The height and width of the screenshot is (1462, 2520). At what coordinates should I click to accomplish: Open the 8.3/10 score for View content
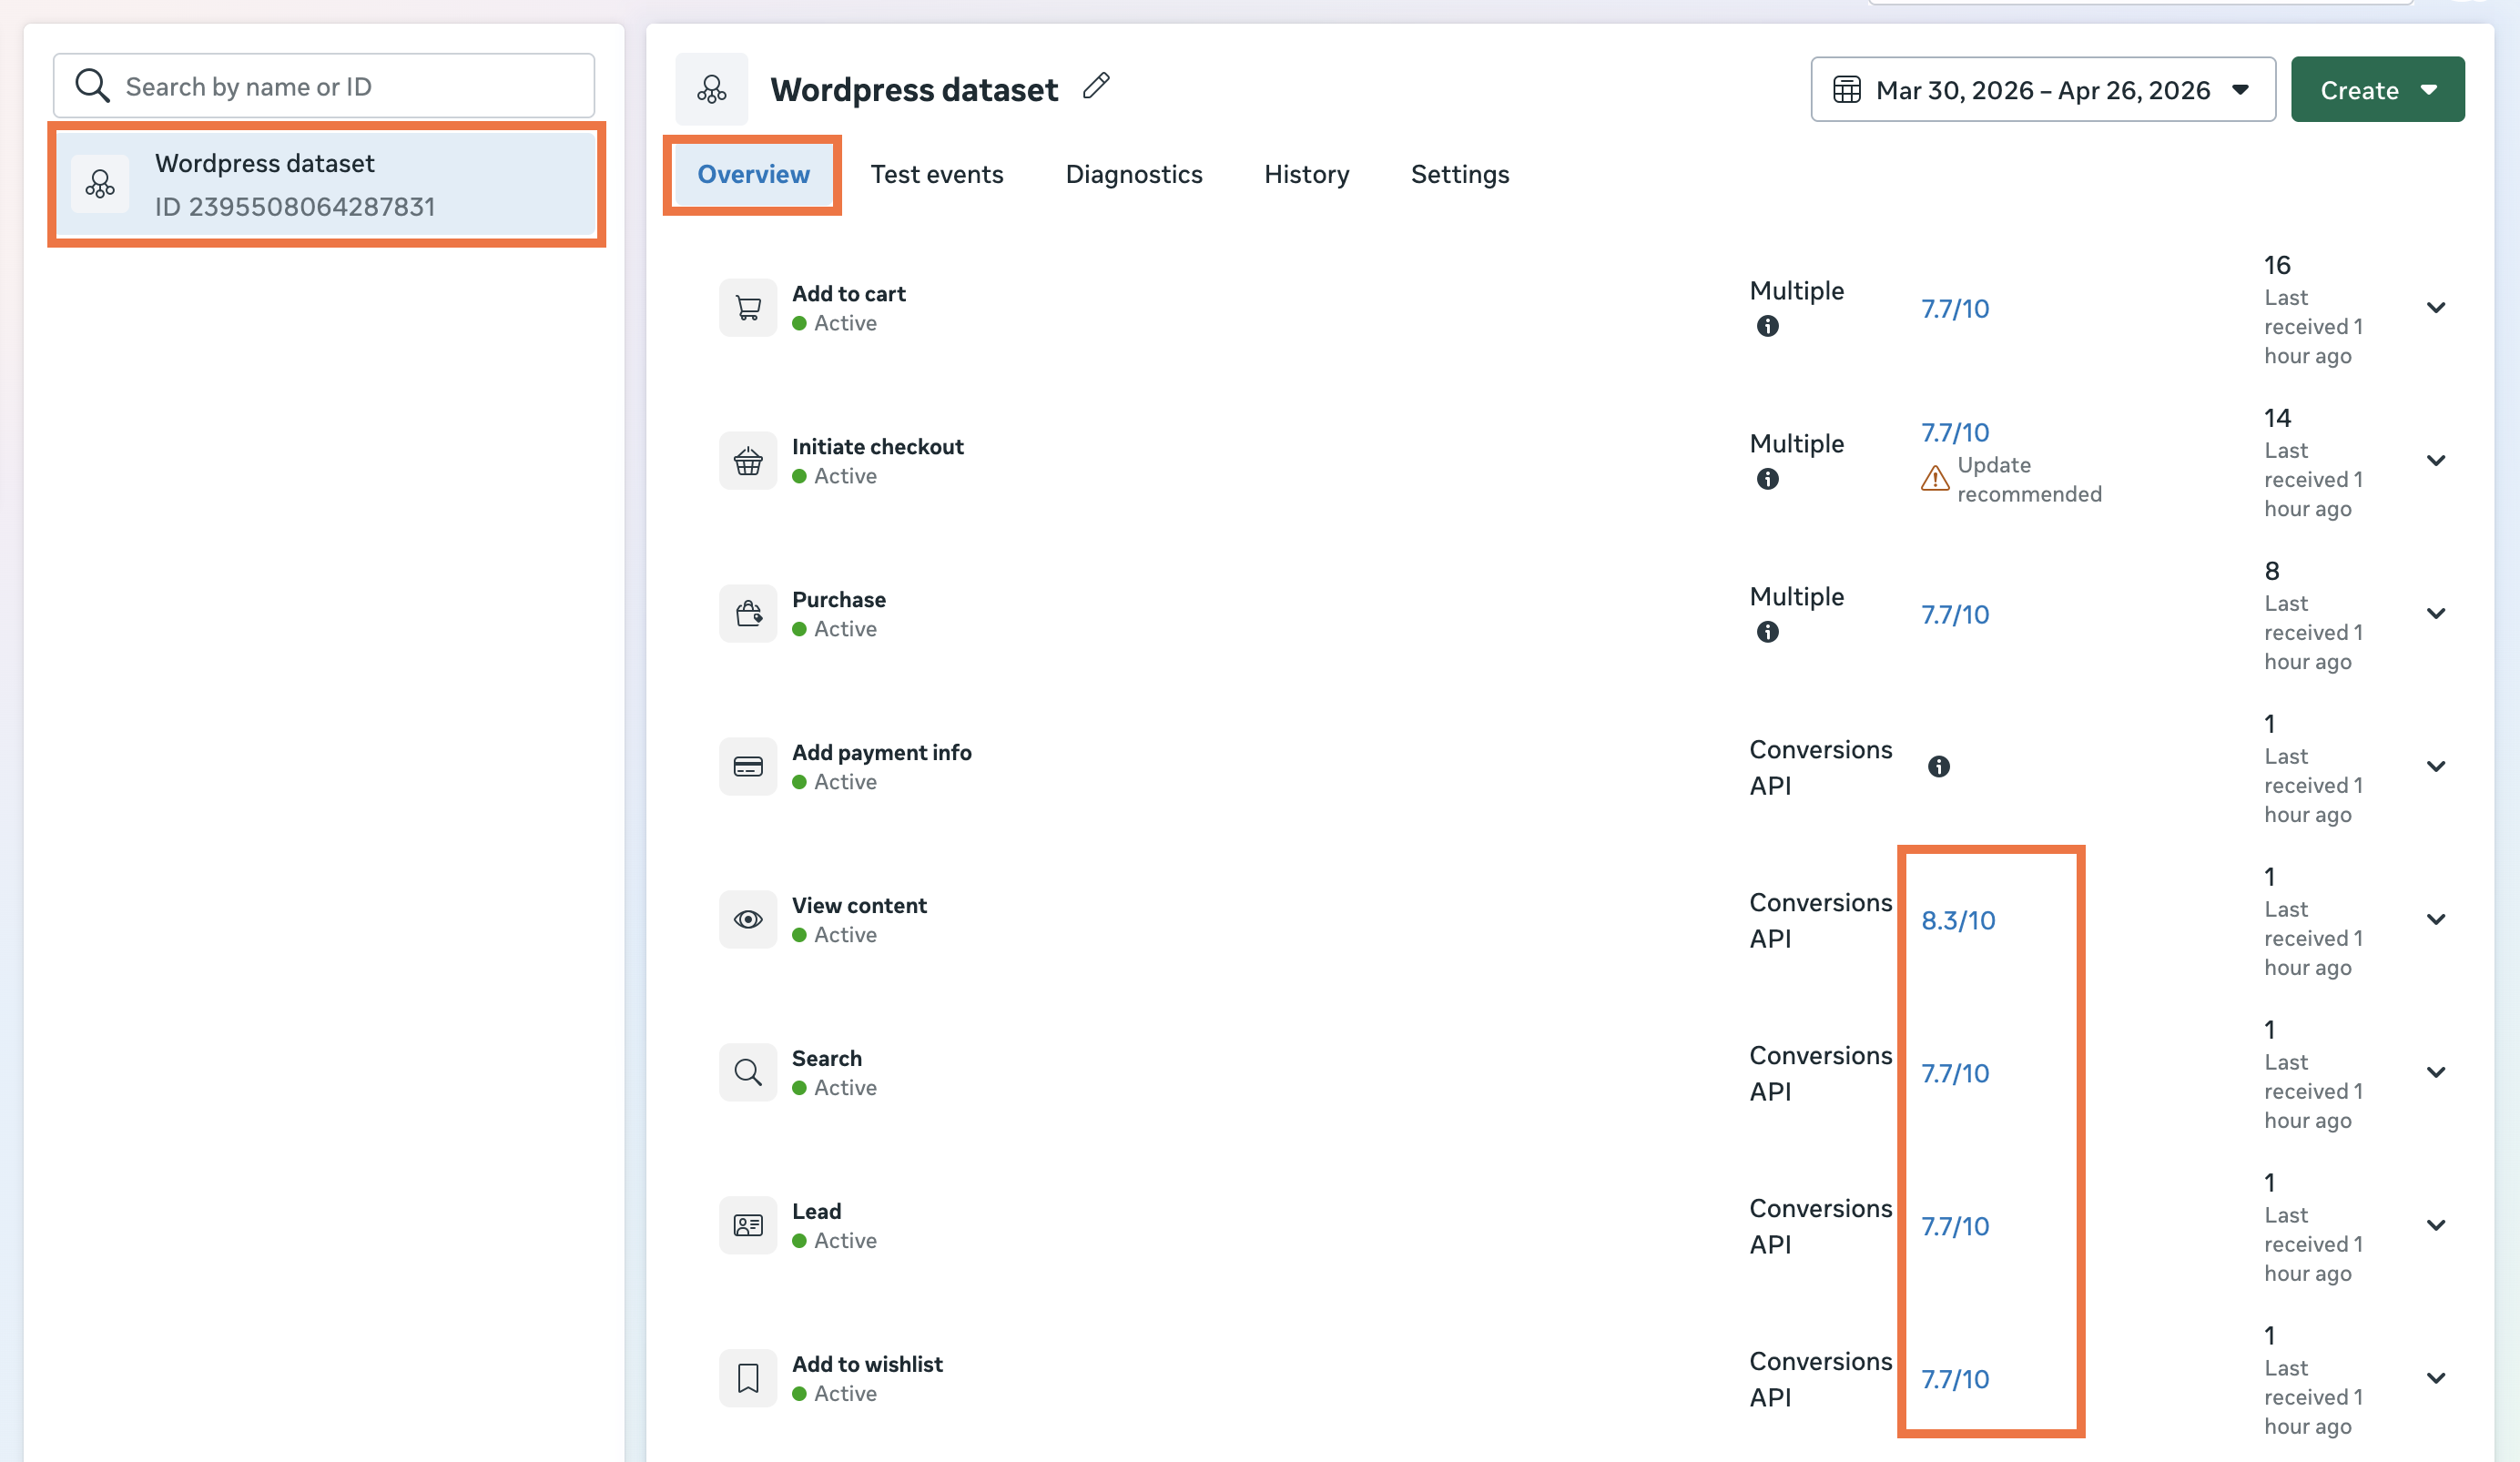[1958, 921]
